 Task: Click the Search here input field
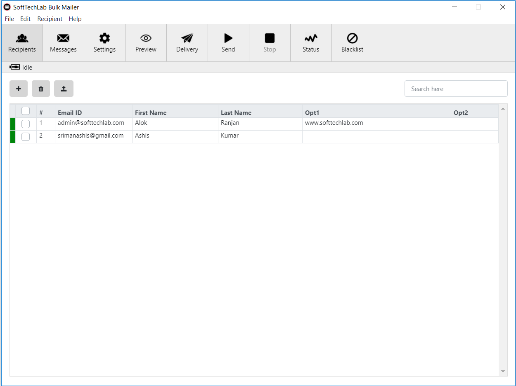coord(456,89)
